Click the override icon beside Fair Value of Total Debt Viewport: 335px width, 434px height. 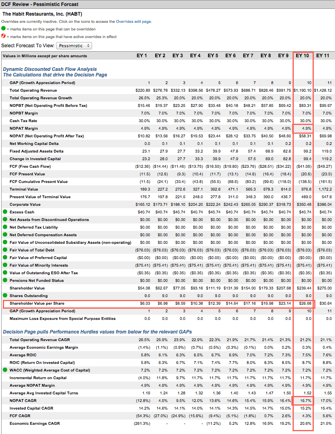[5, 250]
